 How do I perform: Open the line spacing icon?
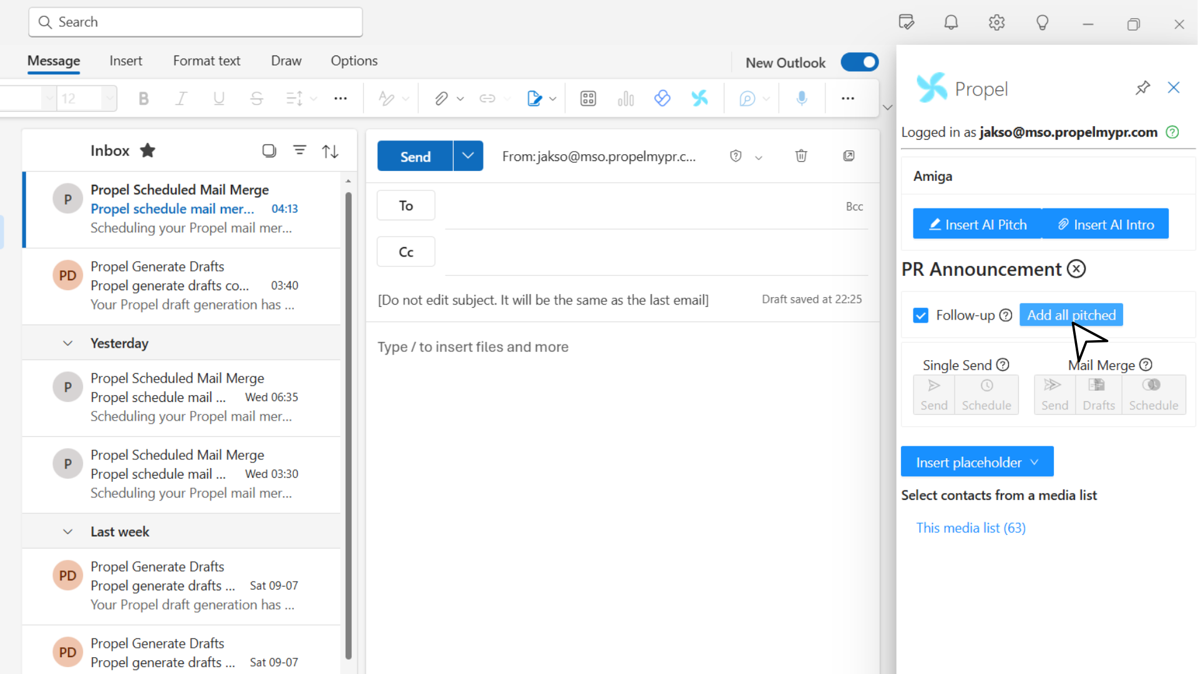(295, 99)
